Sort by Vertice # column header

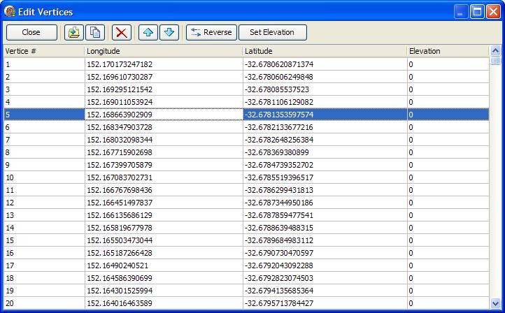(42, 51)
